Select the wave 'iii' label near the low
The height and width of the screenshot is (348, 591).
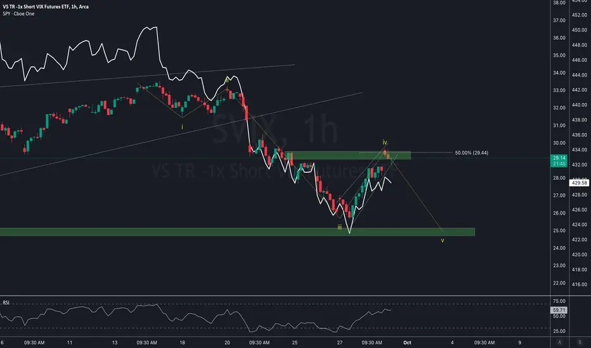coord(340,227)
